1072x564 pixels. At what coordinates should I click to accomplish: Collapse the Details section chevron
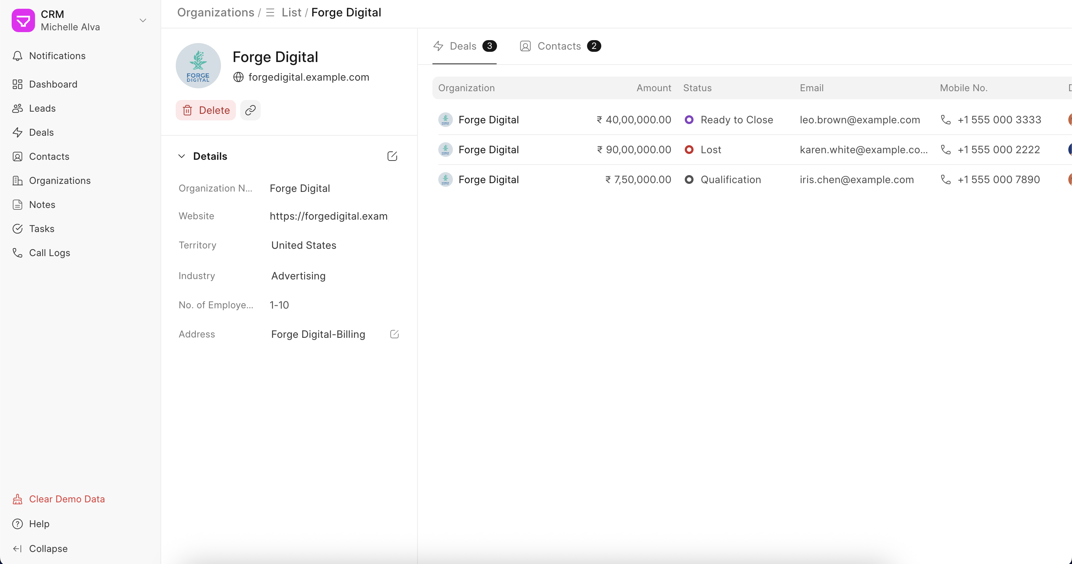[x=182, y=156]
